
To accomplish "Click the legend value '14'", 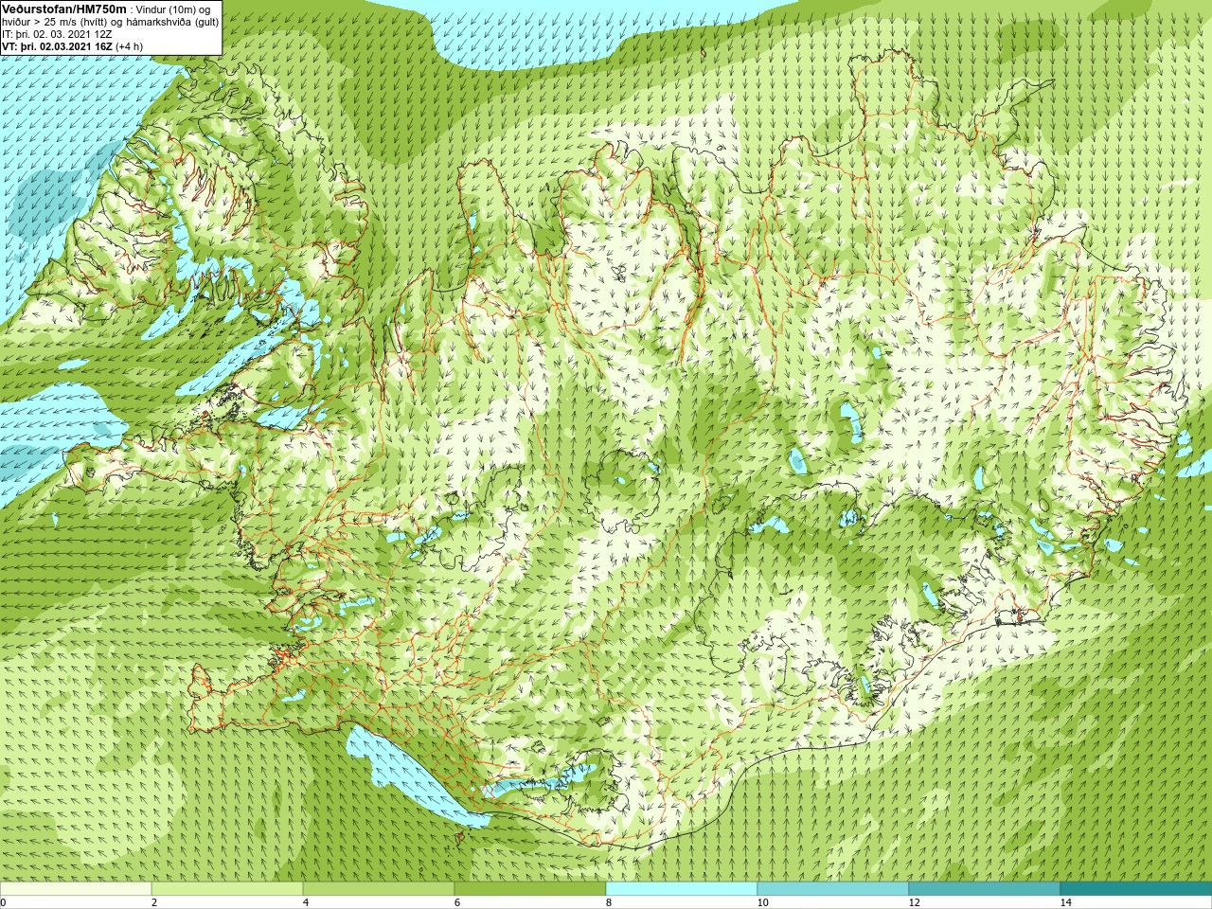I will point(1066,902).
